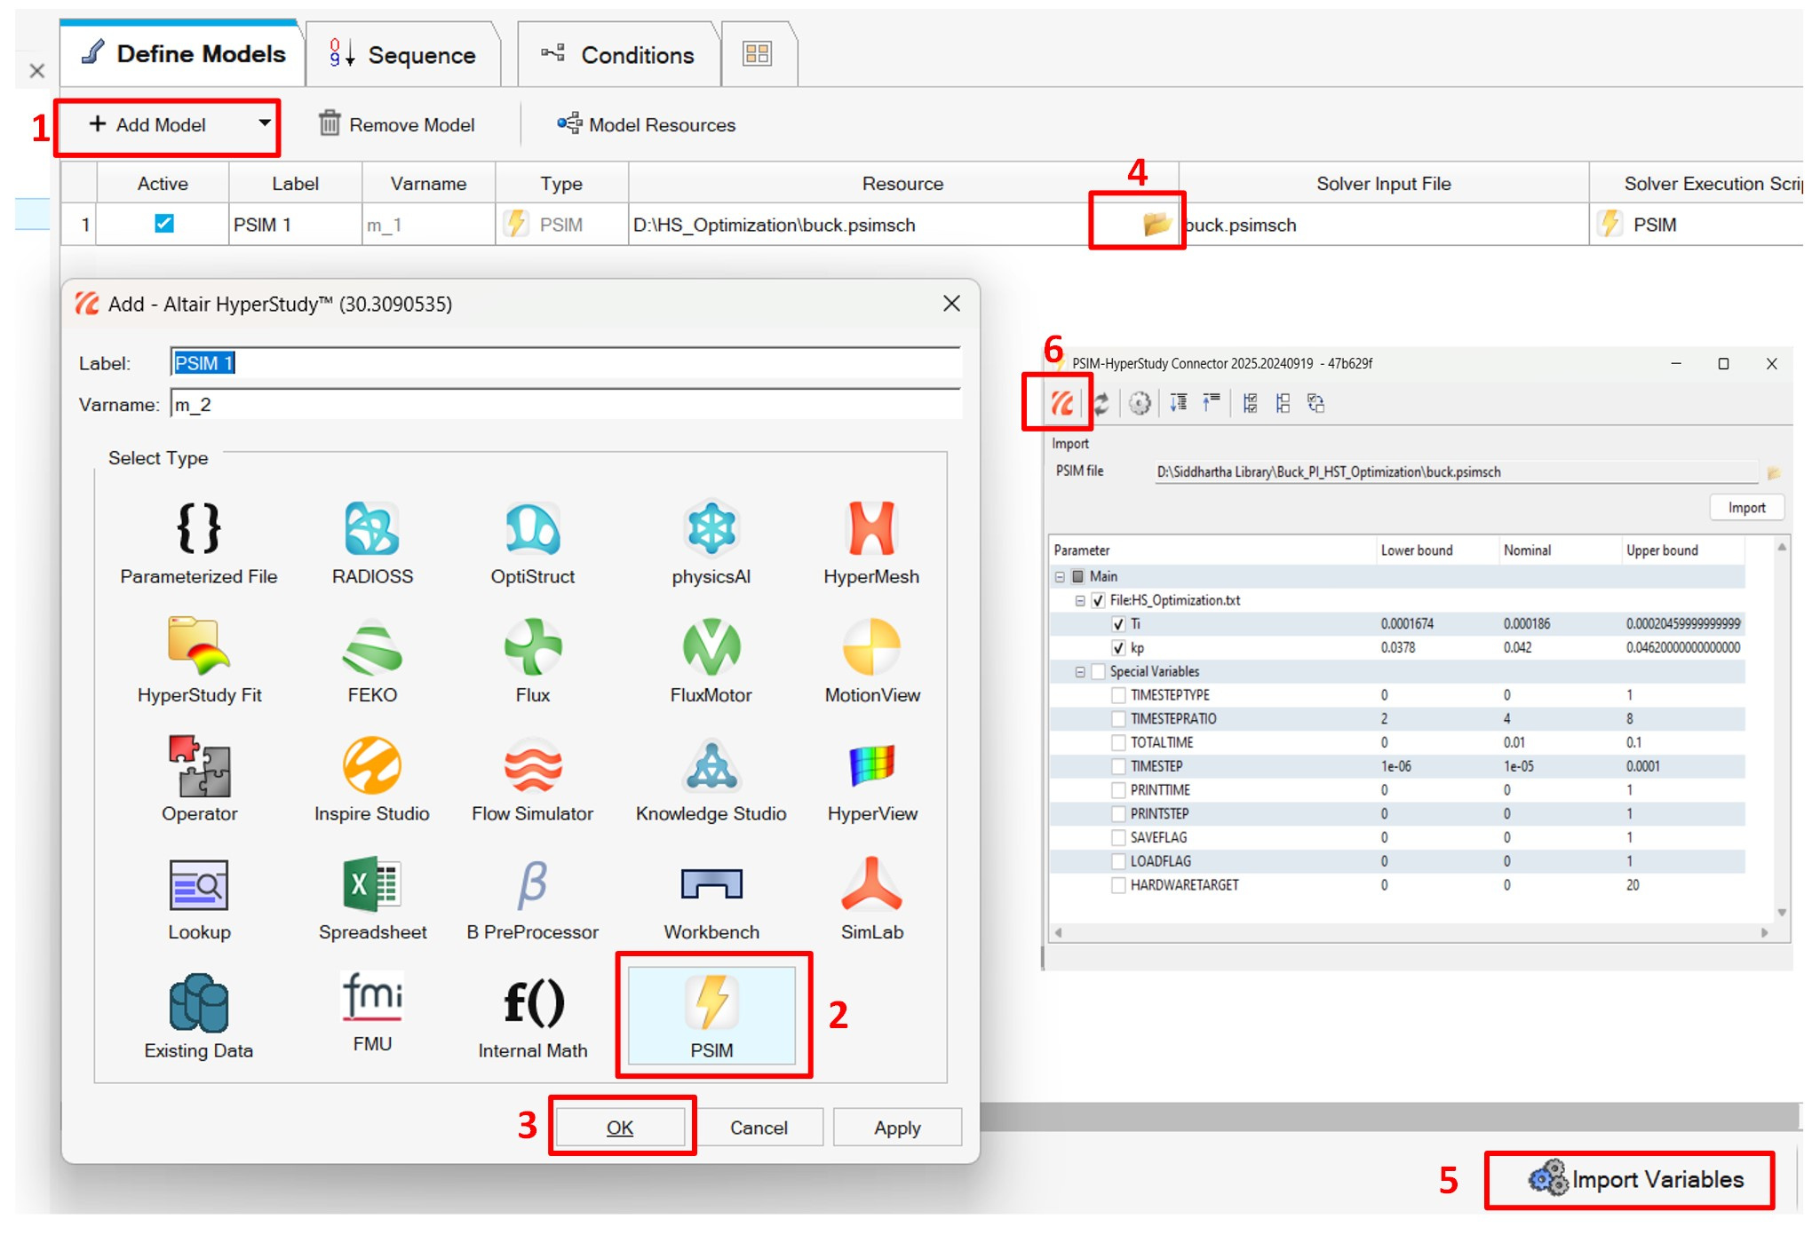Click the check-all icon in Connector toolbar
This screenshot has width=1812, height=1235.
(1250, 404)
